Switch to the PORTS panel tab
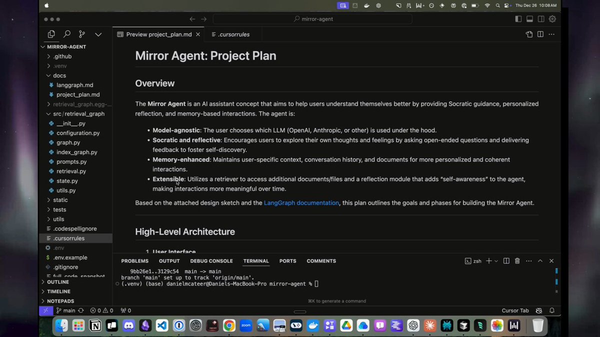The height and width of the screenshot is (337, 600). [x=287, y=261]
